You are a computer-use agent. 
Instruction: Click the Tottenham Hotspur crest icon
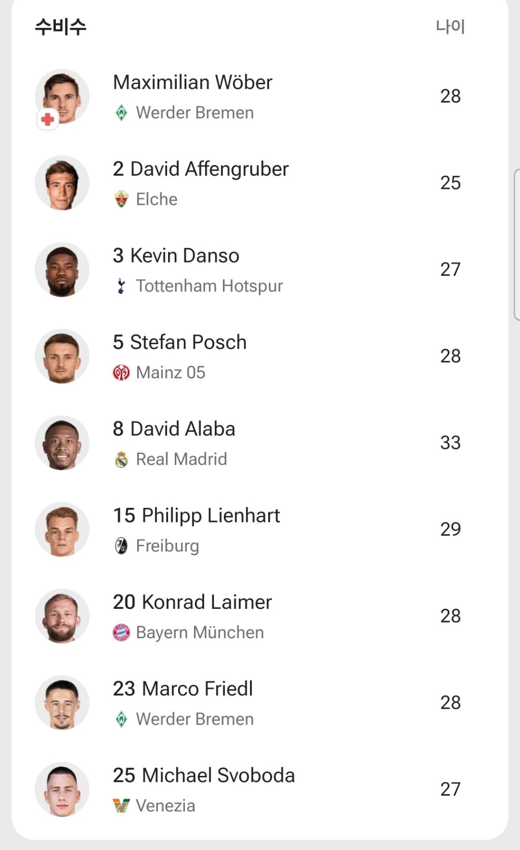pos(121,286)
